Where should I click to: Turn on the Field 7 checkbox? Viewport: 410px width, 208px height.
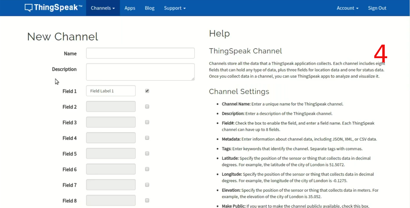tap(147, 185)
